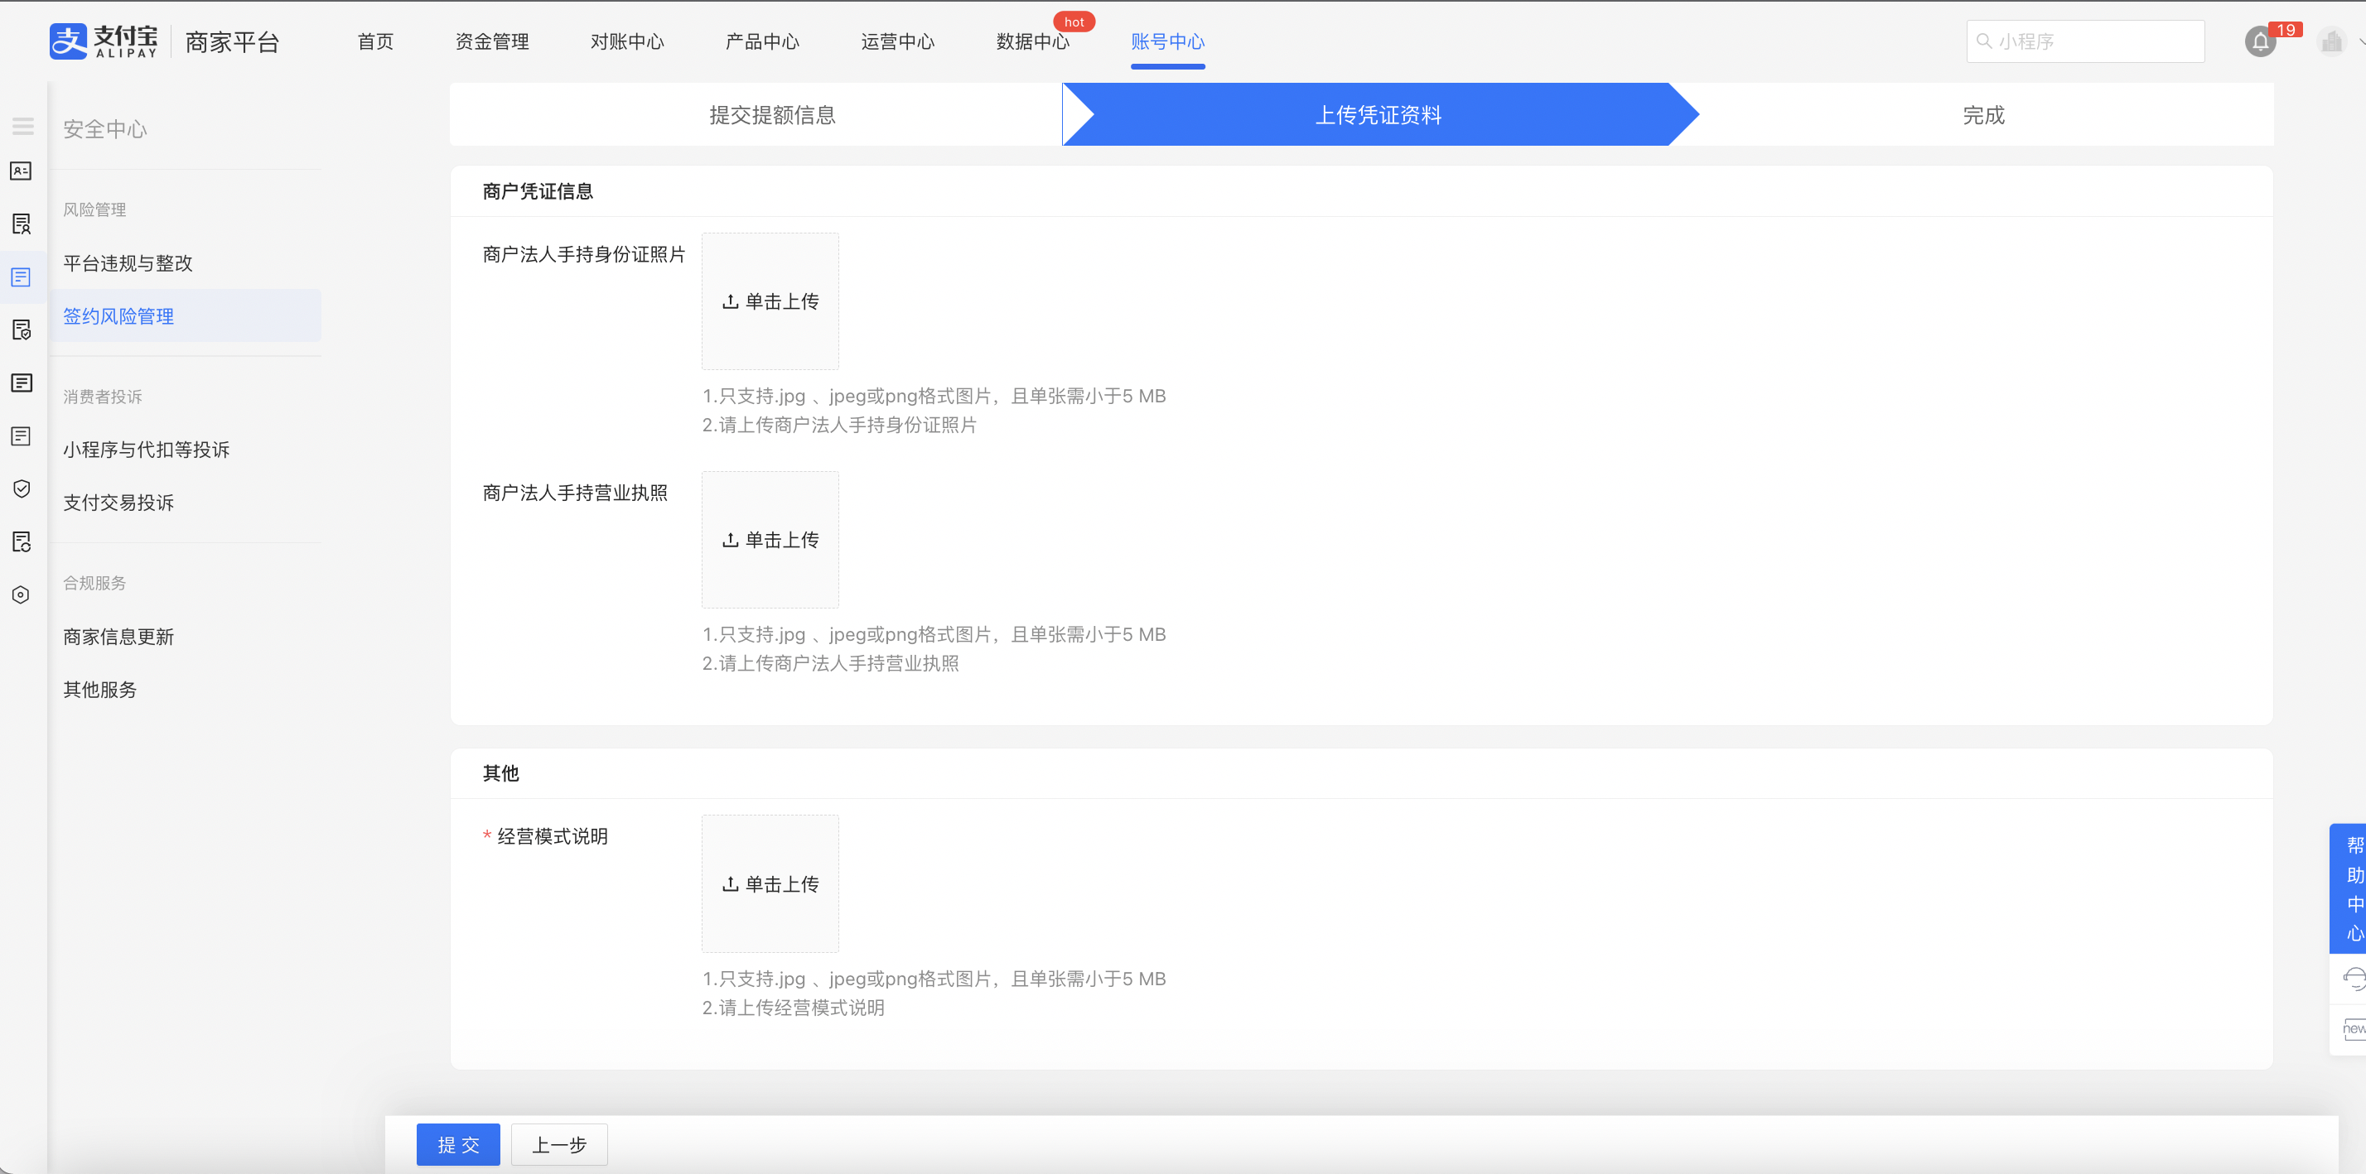
Task: Open 小程序与代扣等投诉 in sidebar
Action: tap(146, 450)
